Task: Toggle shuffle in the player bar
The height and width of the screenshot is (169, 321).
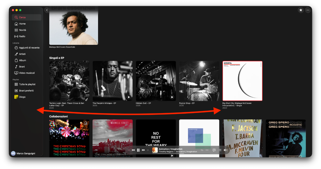Action: [129, 150]
